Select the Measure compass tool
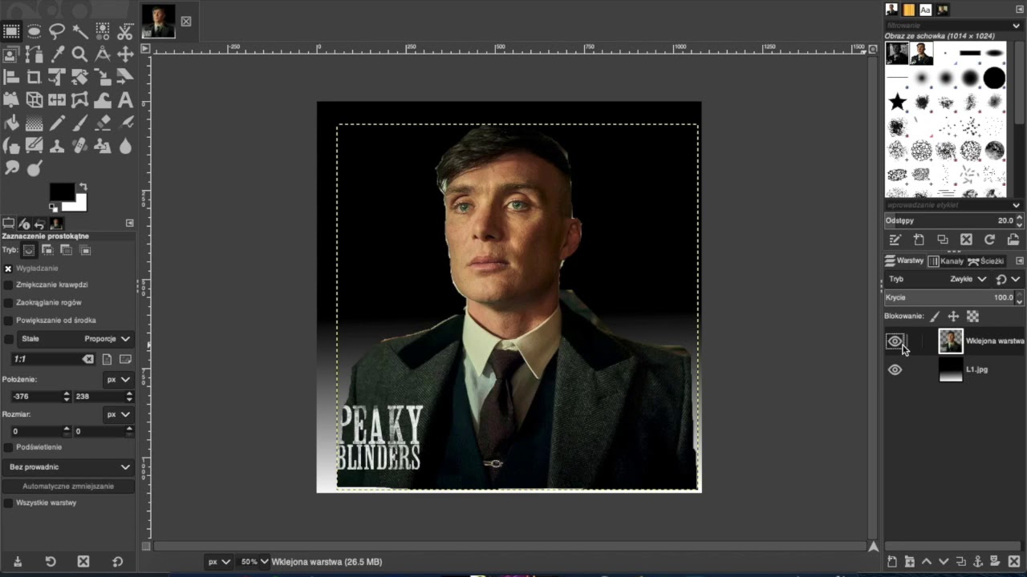 (x=103, y=54)
